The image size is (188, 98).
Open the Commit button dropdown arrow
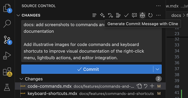click(157, 69)
